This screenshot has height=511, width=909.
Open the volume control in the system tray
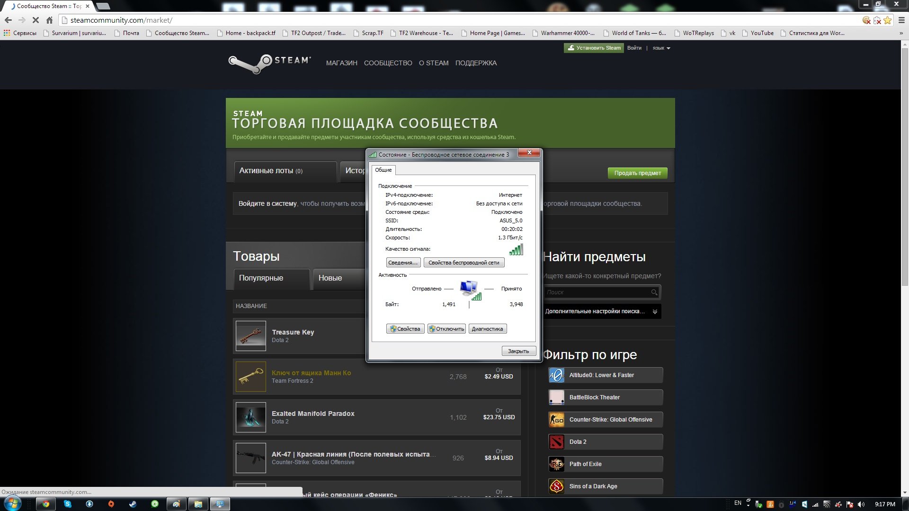861,504
